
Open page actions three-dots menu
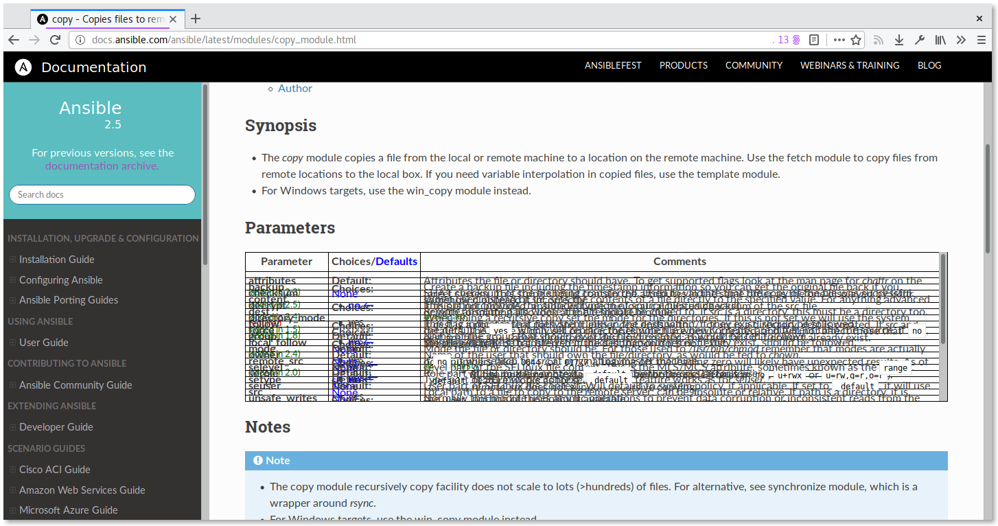tap(839, 40)
